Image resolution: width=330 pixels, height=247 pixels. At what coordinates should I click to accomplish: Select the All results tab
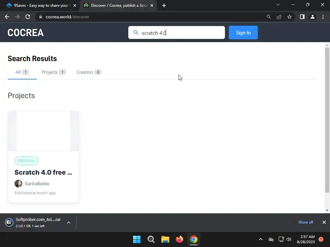click(22, 72)
